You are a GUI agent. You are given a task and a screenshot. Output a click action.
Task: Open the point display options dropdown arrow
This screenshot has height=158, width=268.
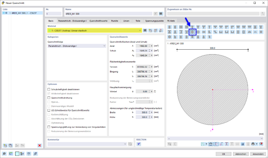coord(206,144)
